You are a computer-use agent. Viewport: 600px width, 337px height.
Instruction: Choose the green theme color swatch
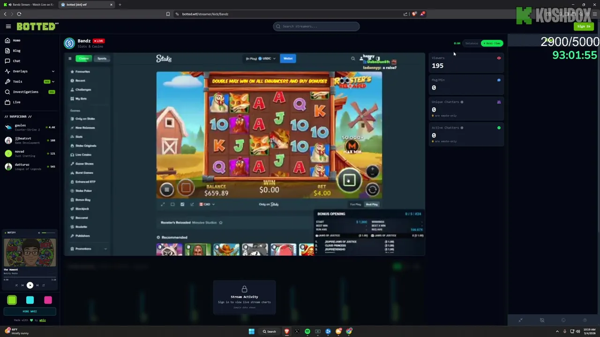[12, 300]
